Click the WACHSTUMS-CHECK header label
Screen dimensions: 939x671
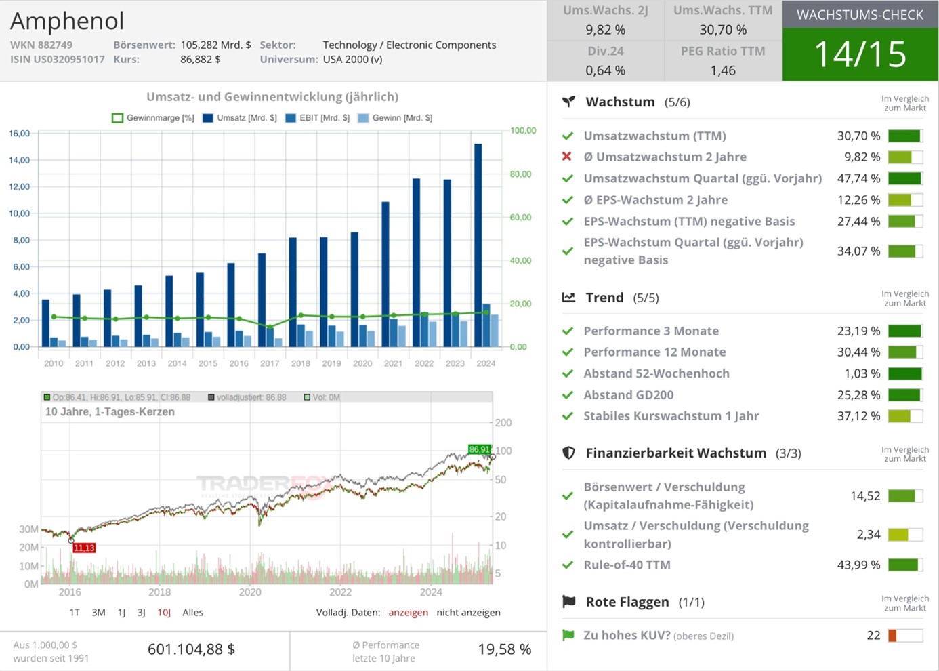pos(860,14)
